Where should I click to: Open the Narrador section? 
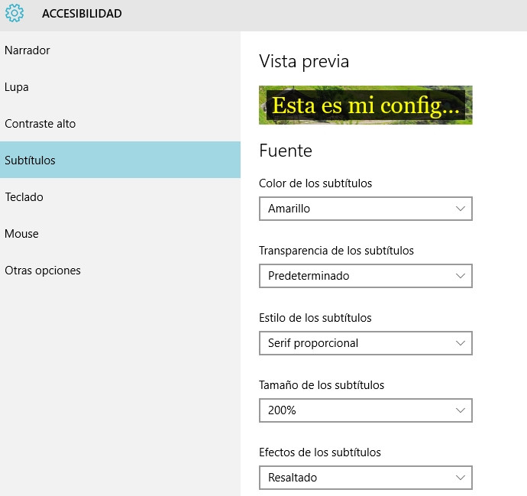tap(27, 50)
